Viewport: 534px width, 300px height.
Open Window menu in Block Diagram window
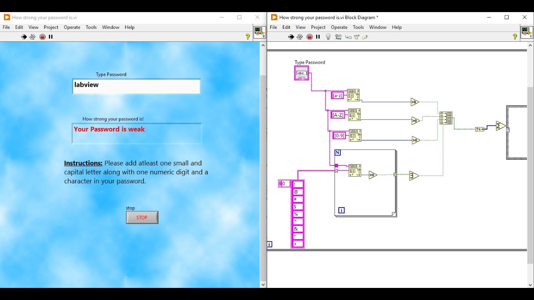[x=378, y=27]
